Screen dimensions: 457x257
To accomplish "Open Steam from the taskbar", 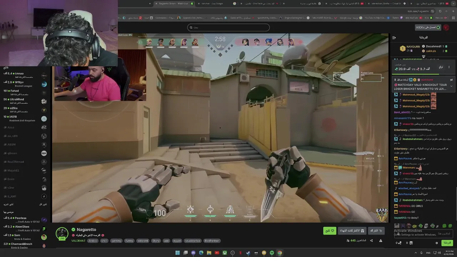I will 248,253.
